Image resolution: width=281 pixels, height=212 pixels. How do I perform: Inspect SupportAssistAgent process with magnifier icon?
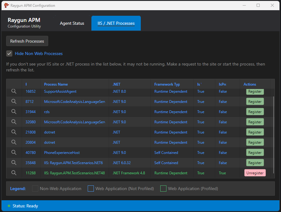[x=14, y=91]
